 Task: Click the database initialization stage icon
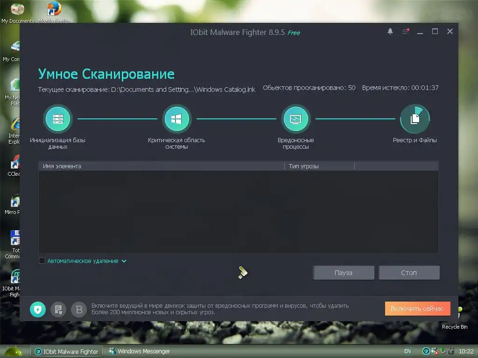point(58,119)
